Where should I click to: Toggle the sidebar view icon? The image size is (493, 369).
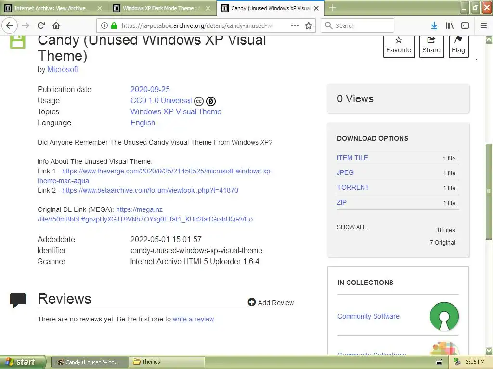pos(465,26)
